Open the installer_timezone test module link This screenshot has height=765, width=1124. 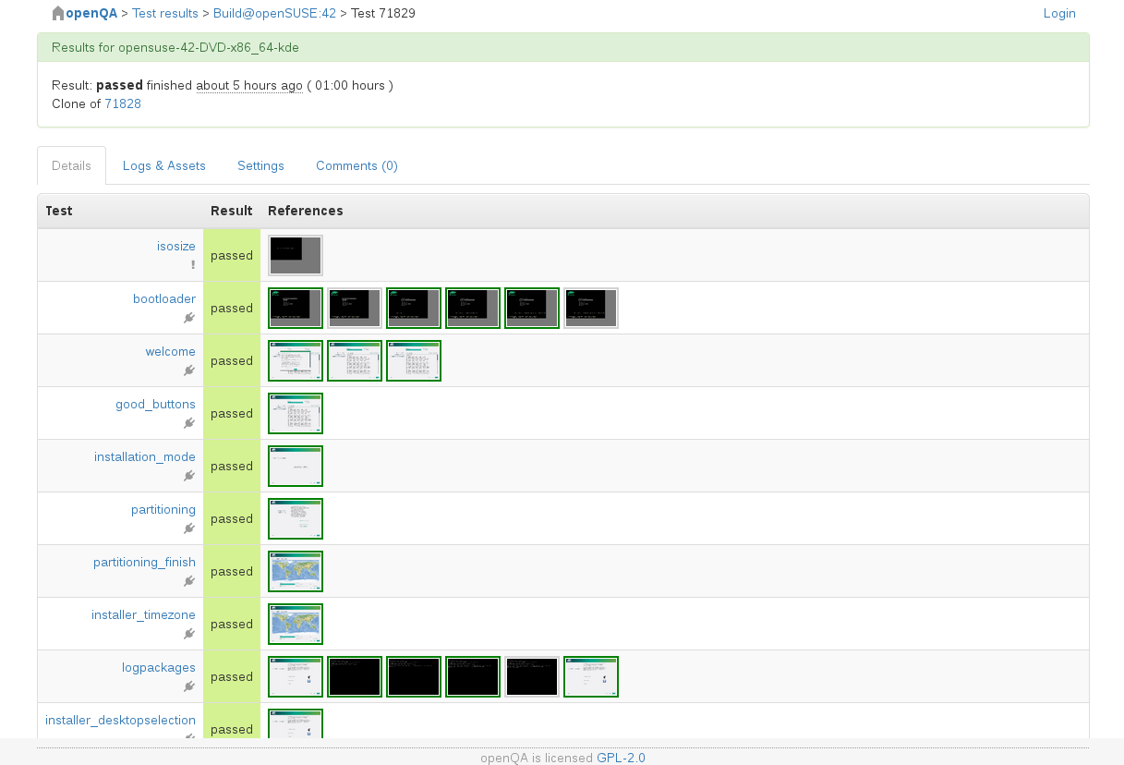143,614
